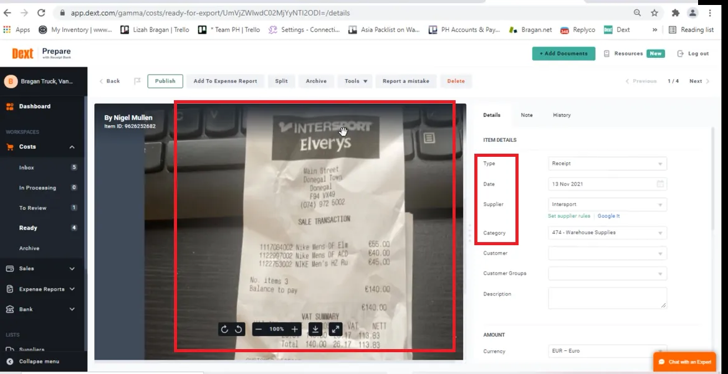Image resolution: width=728 pixels, height=374 pixels.
Task: Collapse the Costs workspace section
Action: click(72, 147)
